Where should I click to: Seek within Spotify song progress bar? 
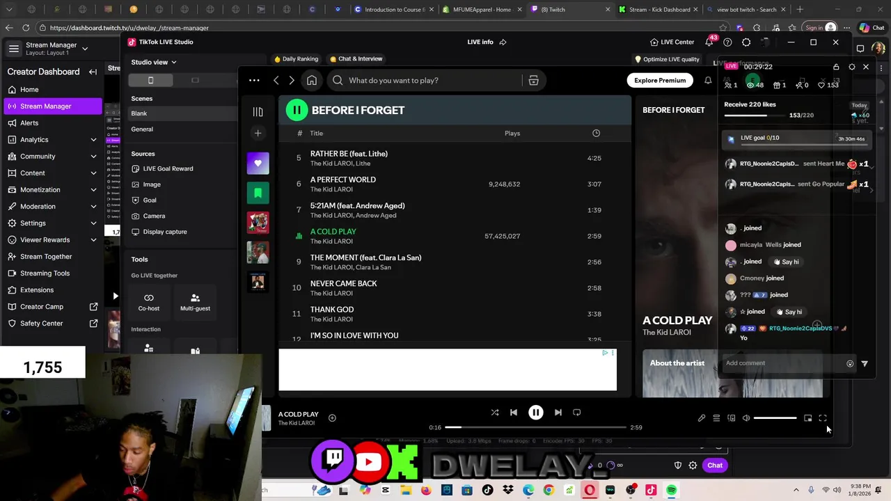pyautogui.click(x=535, y=427)
